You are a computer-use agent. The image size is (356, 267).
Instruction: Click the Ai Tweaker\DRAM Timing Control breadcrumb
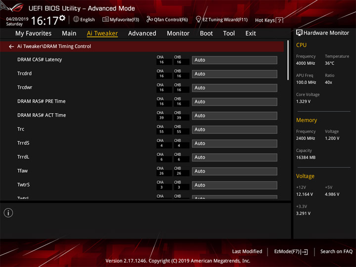tap(54, 46)
